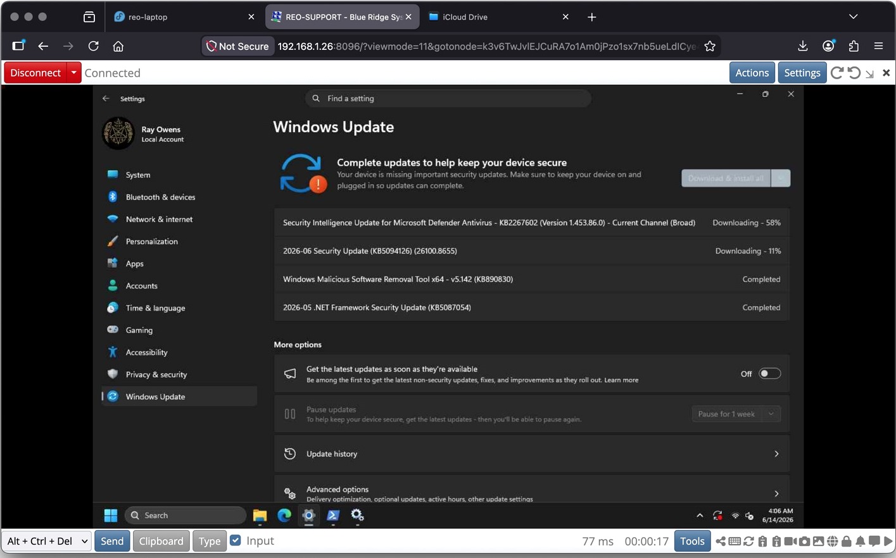896x558 pixels.
Task: Open Accessibility in the Settings sidebar
Action: tap(179, 352)
